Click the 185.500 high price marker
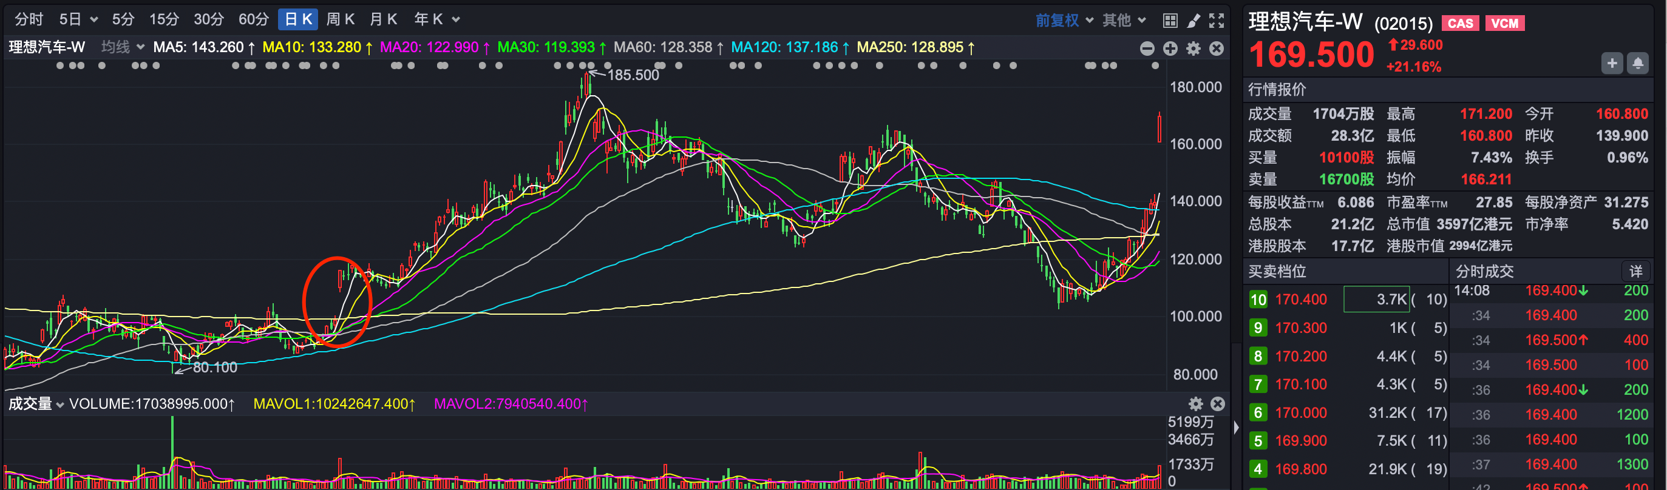The height and width of the screenshot is (490, 1667). pos(633,75)
